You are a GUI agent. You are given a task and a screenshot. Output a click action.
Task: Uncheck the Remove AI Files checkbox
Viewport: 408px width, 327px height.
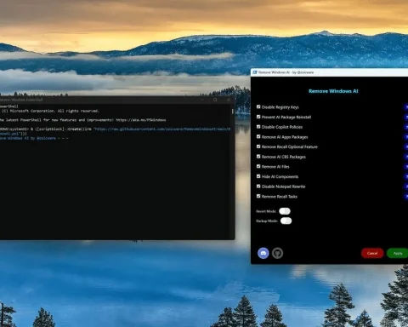[258, 166]
